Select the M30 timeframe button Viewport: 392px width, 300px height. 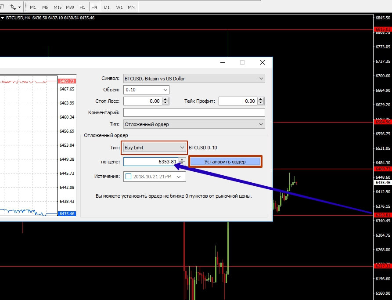pyautogui.click(x=70, y=7)
